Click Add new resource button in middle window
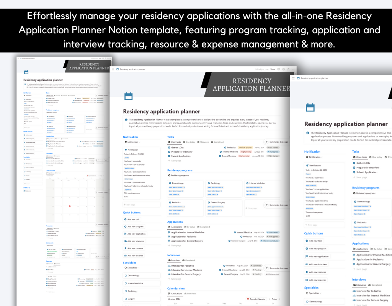Screen dimensions: 392x306 coord(134,248)
